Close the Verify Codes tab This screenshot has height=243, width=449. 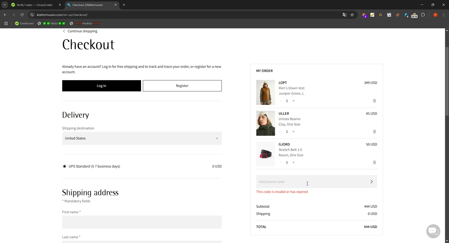coord(60,5)
